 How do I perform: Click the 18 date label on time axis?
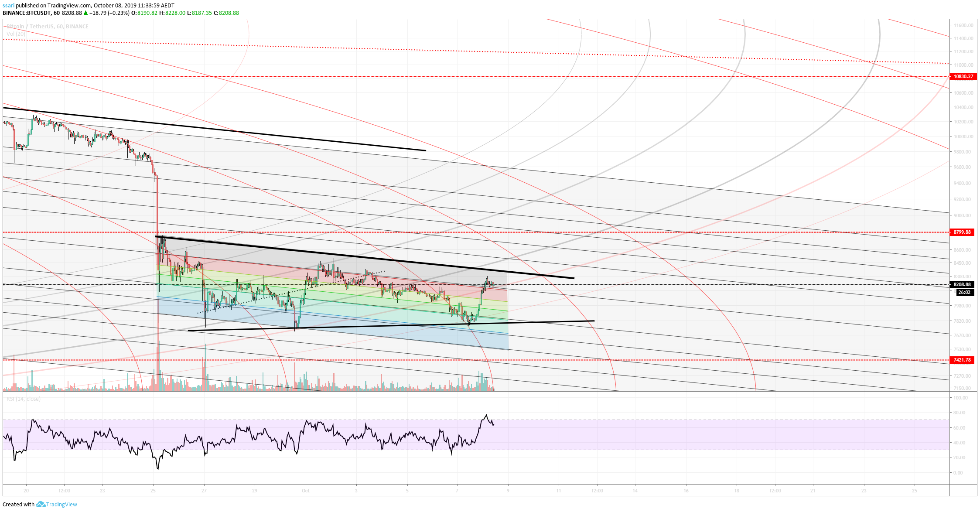[x=737, y=491]
